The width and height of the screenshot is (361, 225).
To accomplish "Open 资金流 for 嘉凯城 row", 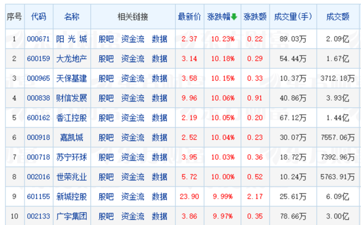I will pos(133,138).
